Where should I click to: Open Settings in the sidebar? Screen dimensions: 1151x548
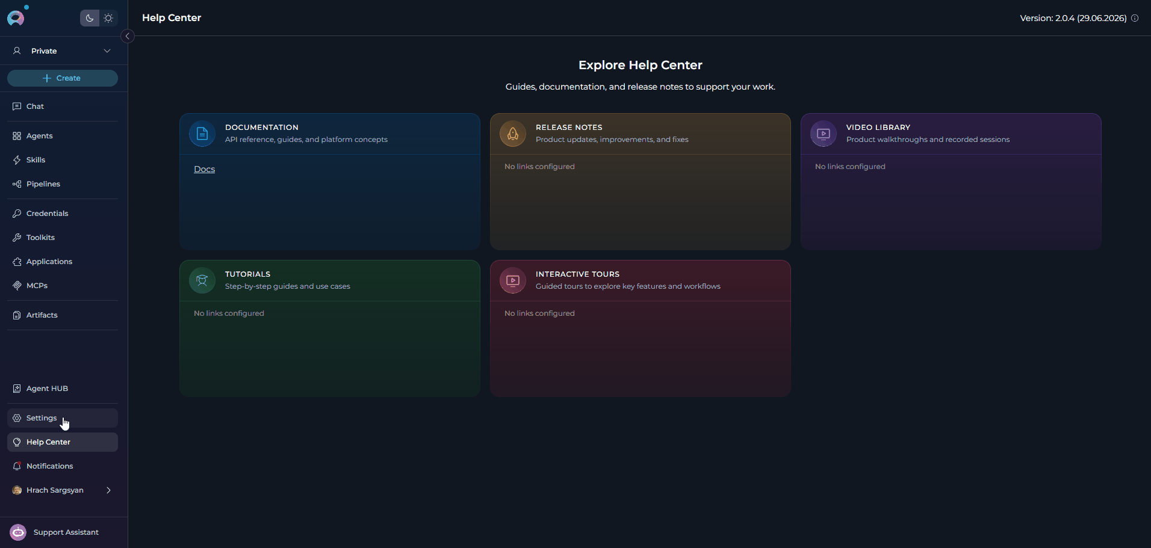(63, 418)
